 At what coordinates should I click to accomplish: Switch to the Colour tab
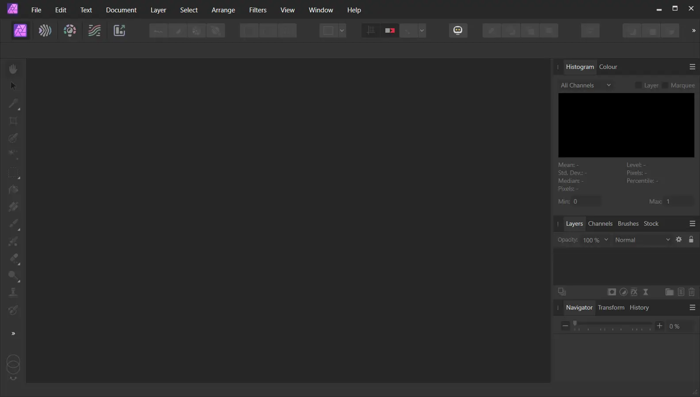pyautogui.click(x=608, y=67)
